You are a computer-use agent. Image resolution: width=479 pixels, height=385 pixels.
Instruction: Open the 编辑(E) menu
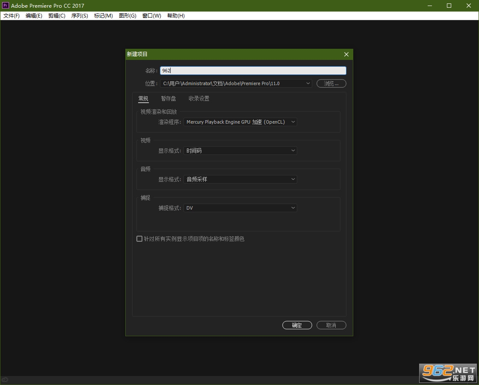pyautogui.click(x=34, y=16)
